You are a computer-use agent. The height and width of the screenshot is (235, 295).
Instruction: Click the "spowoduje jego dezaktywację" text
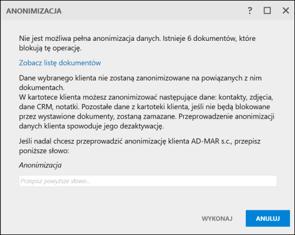(x=115, y=126)
